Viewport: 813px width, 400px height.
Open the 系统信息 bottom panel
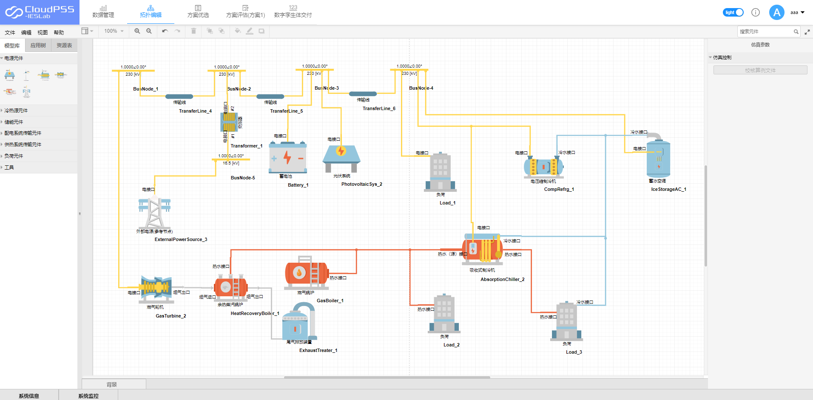tap(29, 396)
